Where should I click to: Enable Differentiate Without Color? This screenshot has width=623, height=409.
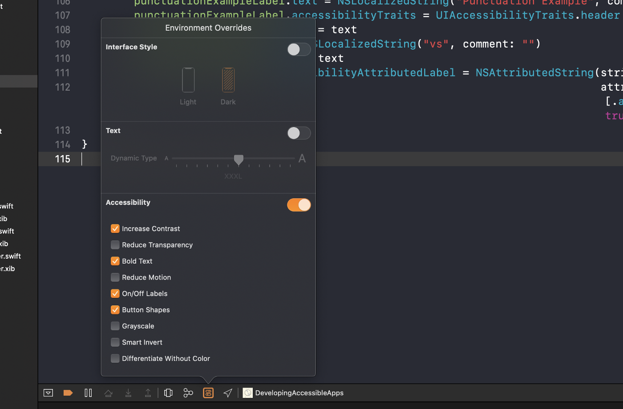coord(115,359)
